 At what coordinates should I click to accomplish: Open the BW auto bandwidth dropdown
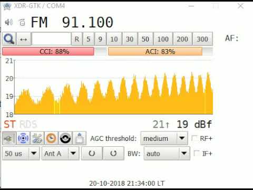[x=167, y=154]
